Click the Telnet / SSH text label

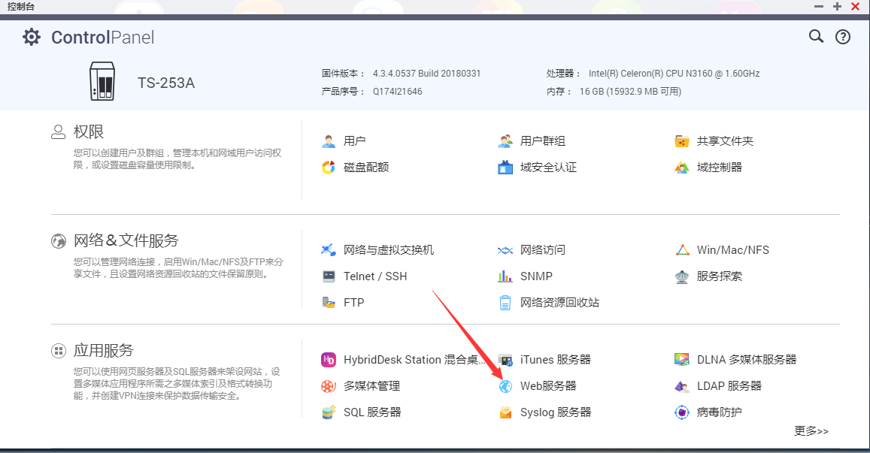[375, 276]
